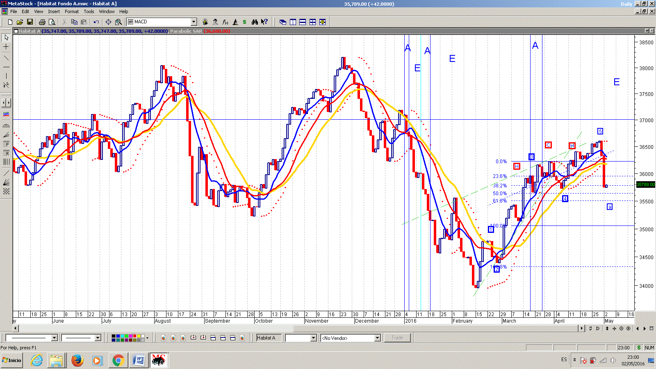Image resolution: width=656 pixels, height=369 pixels.
Task: Open the Format menu
Action: click(x=72, y=11)
